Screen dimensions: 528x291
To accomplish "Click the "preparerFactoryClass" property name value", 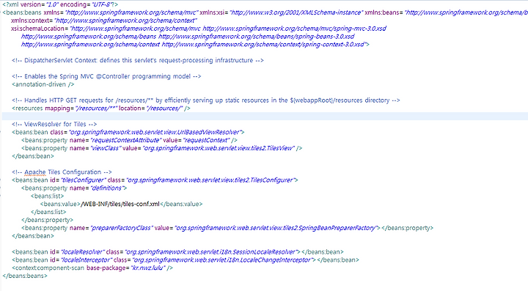I will tap(122, 228).
